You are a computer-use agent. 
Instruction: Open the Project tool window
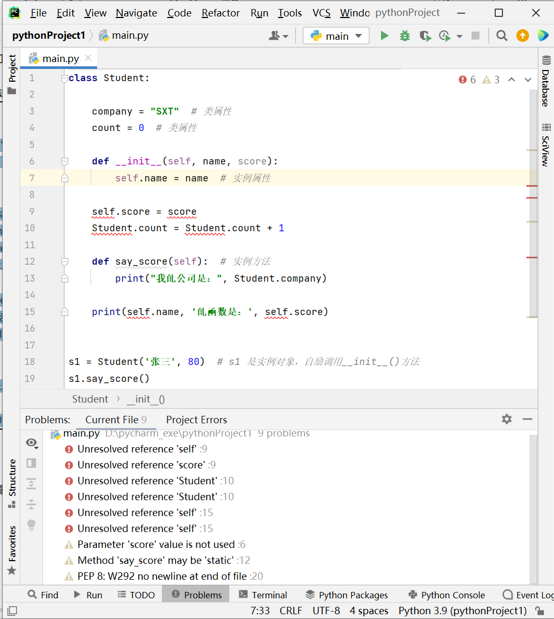point(12,74)
